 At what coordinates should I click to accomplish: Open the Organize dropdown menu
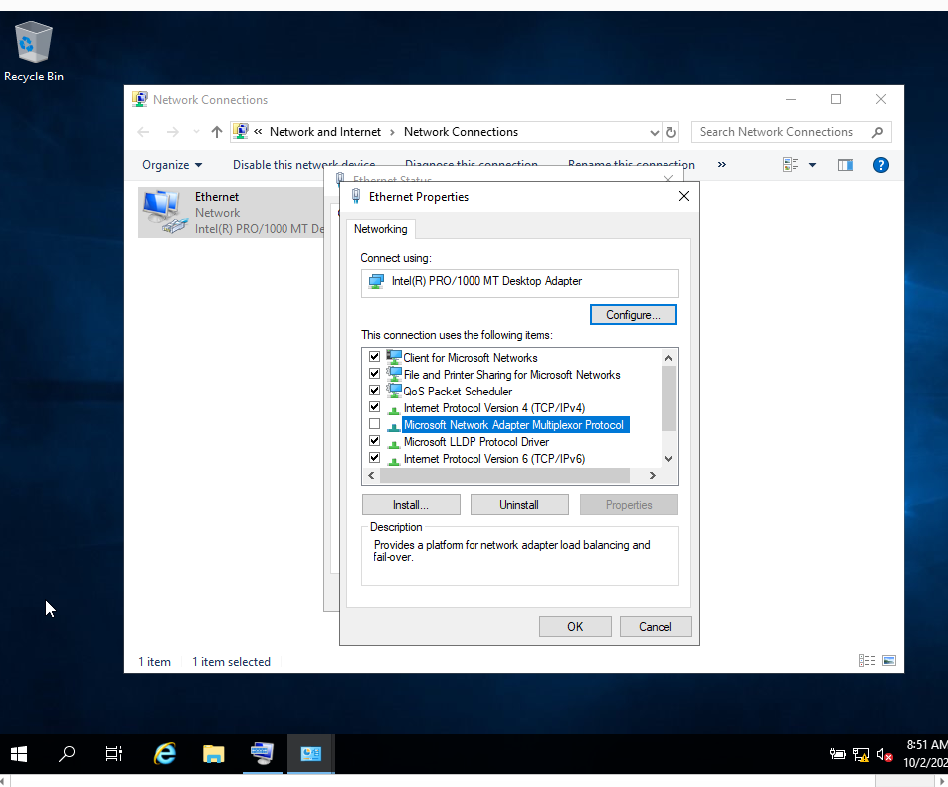click(172, 165)
